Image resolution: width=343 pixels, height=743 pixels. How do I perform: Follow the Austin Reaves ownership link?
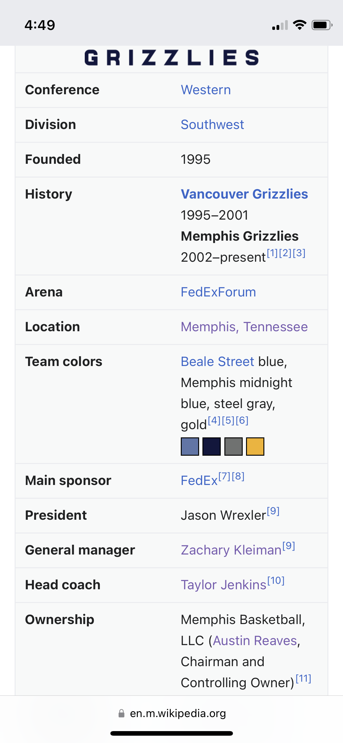point(255,641)
